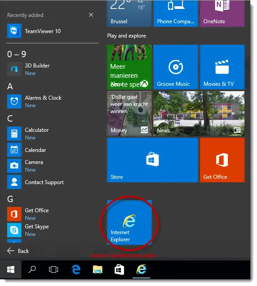Open the Brussel weather tile

click(129, 13)
